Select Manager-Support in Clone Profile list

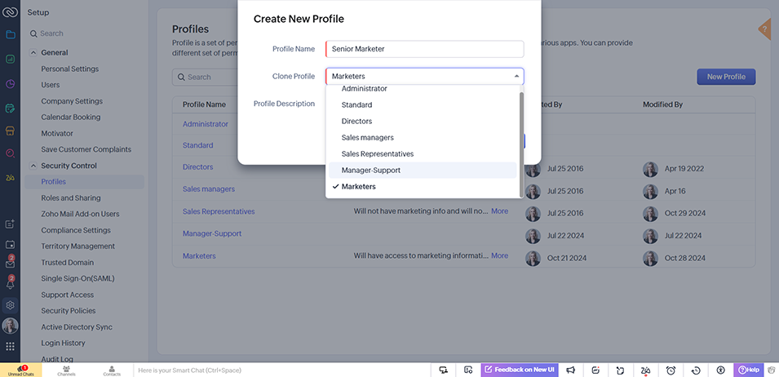tap(423, 170)
